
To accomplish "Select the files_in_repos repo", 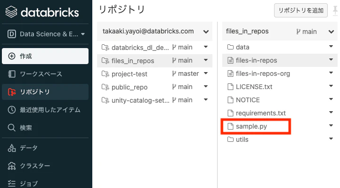I will (133, 61).
